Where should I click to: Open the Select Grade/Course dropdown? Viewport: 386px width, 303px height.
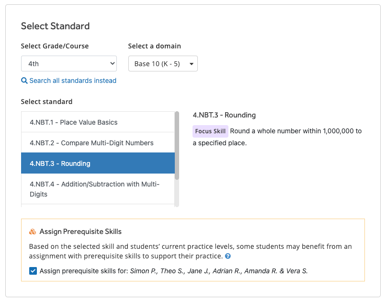coord(68,63)
